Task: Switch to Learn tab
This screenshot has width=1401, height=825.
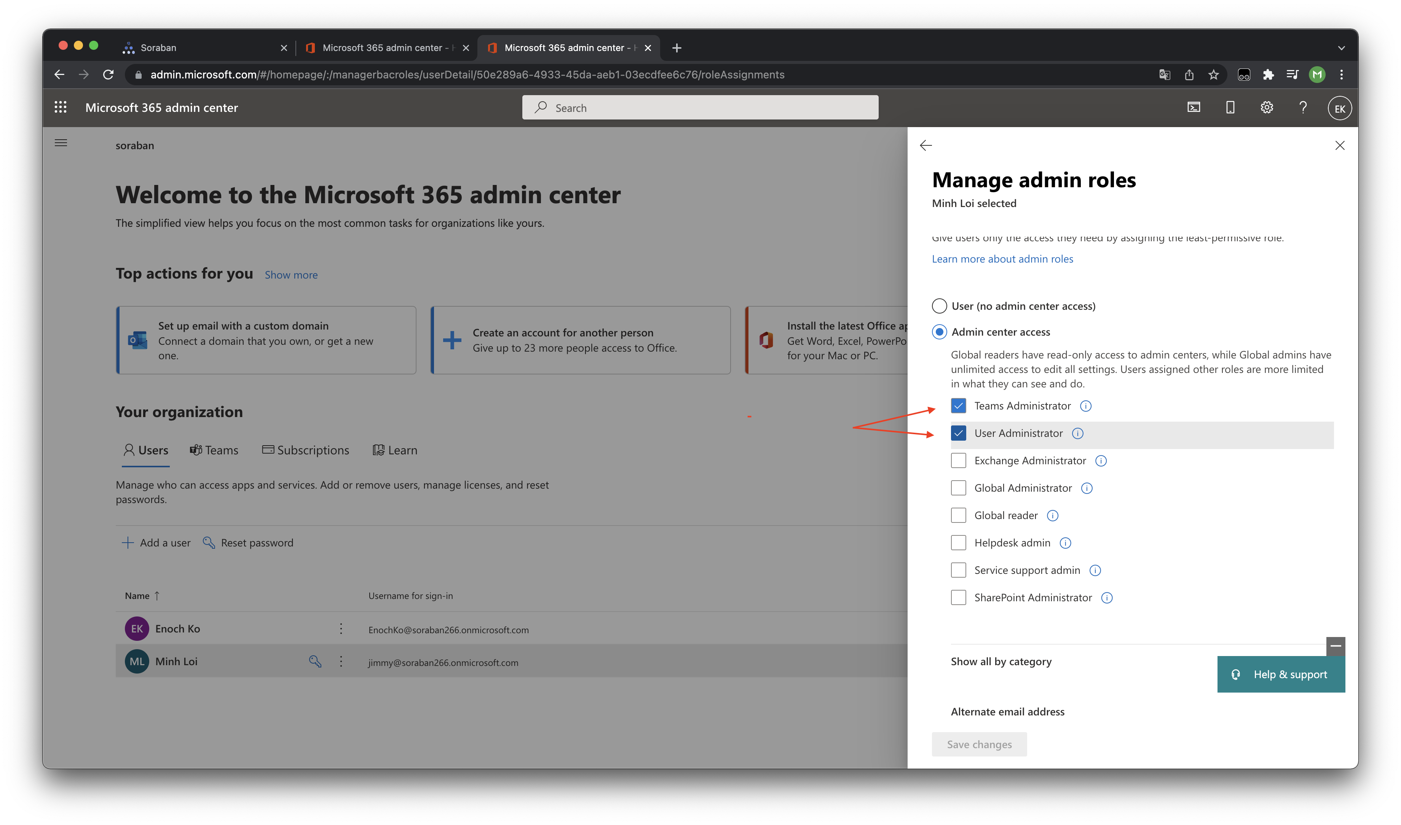Action: pos(395,450)
